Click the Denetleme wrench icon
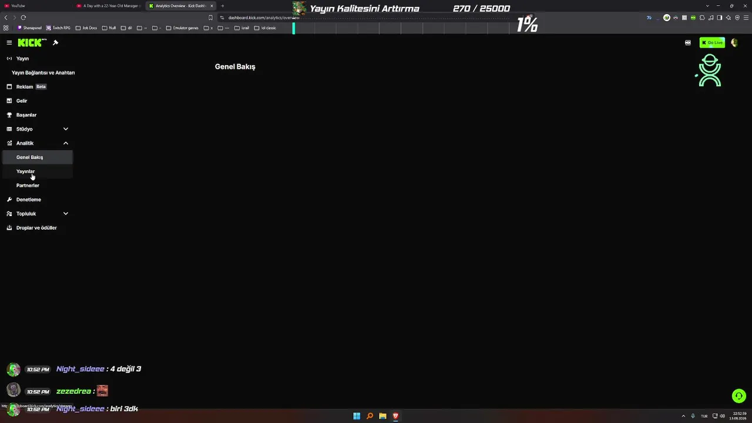The height and width of the screenshot is (423, 752). coord(9,200)
